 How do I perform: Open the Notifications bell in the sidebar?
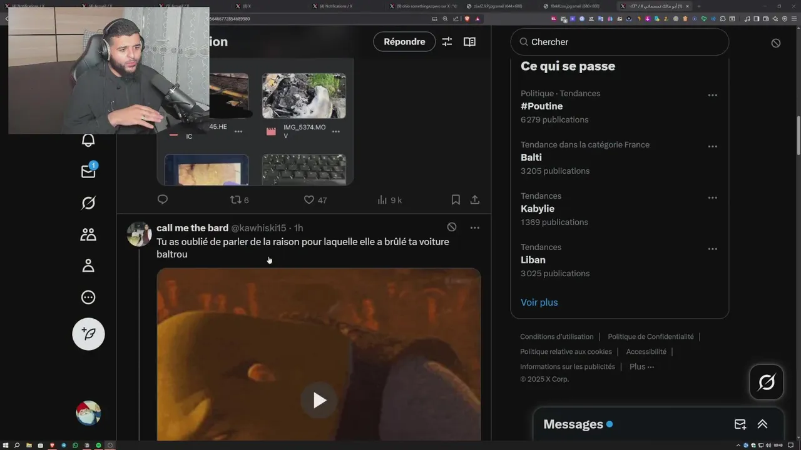pyautogui.click(x=88, y=140)
